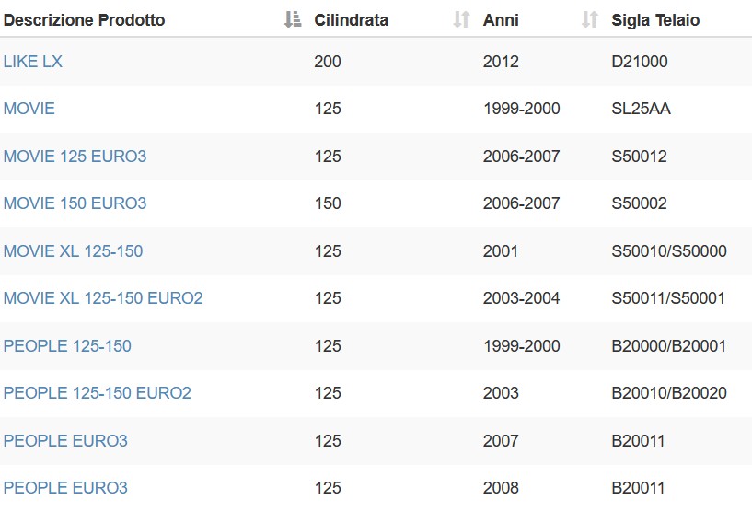Click the Cilindrata column sort arrows
This screenshot has height=511, width=752.
(461, 19)
